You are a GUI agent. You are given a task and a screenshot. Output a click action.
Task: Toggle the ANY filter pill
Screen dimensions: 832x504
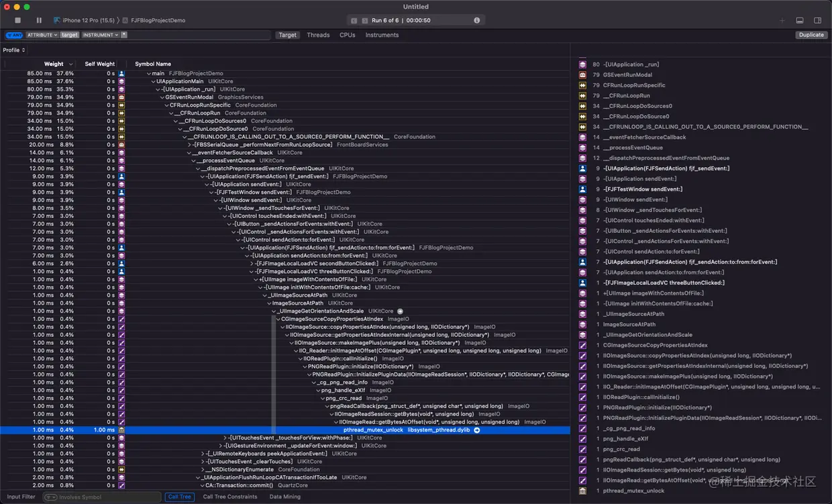click(14, 35)
